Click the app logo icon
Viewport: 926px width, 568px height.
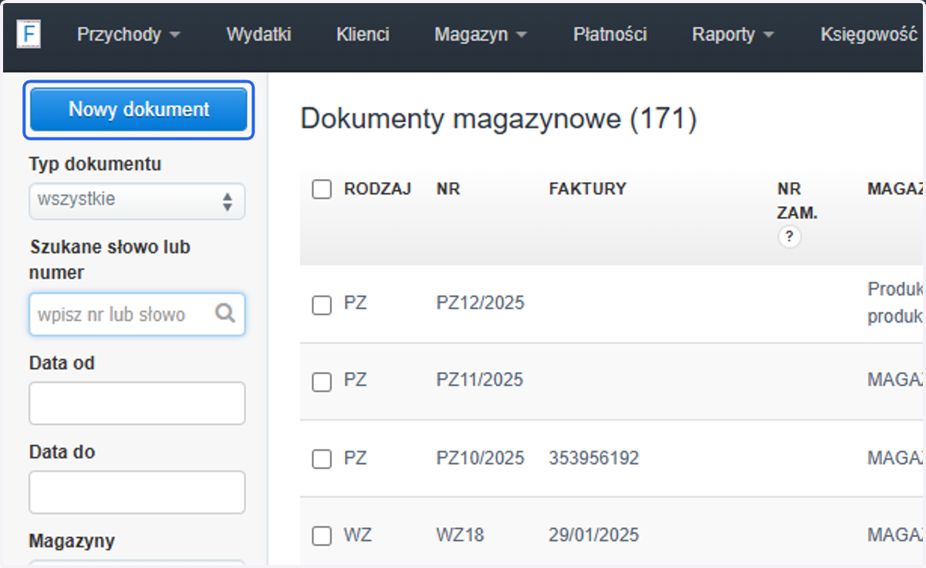[29, 35]
